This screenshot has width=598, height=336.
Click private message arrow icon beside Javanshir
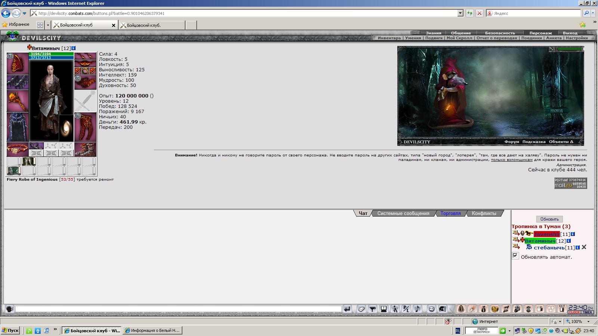point(516,233)
